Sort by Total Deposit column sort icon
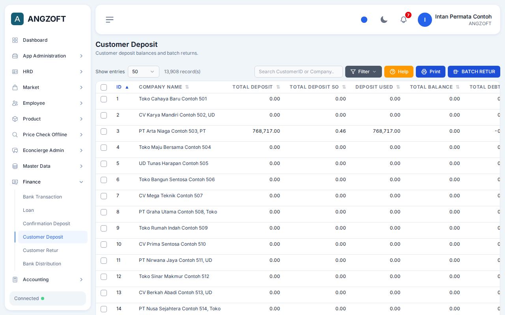This screenshot has height=315, width=505. pos(278,87)
